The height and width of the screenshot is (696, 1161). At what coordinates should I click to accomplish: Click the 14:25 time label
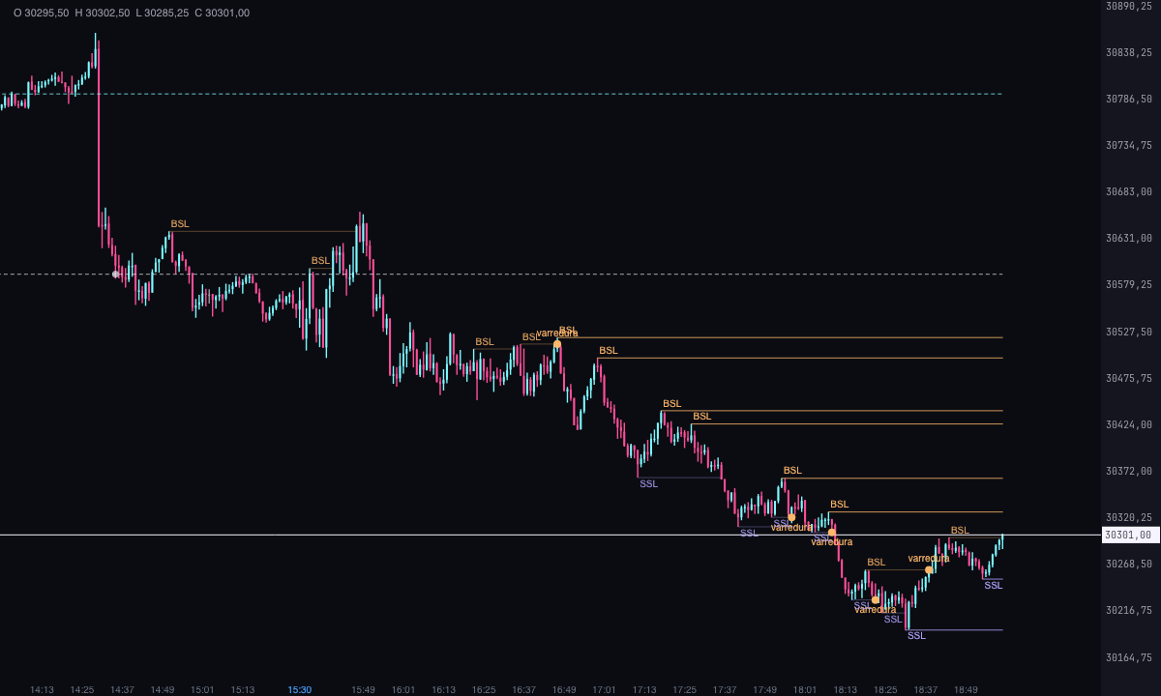point(82,690)
